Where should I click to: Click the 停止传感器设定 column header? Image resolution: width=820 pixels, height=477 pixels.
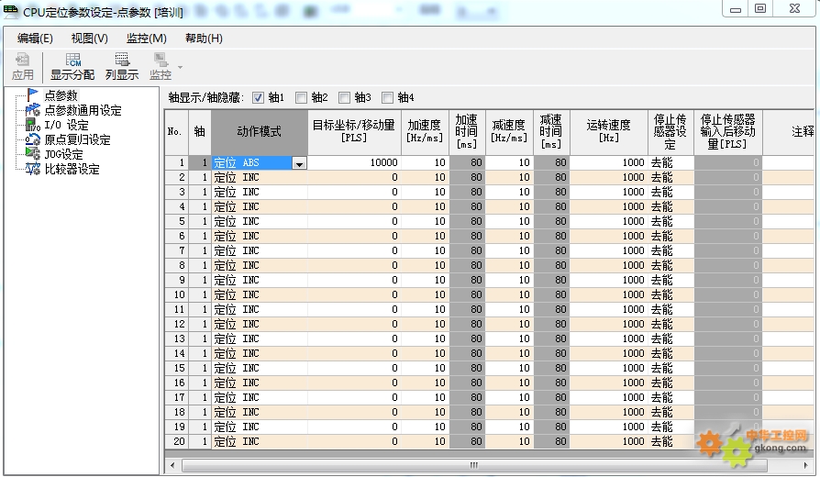point(671,132)
